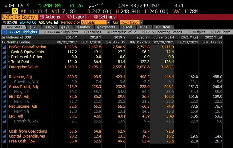Image resolution: width=233 pixels, height=148 pixels.
Task: Click Enterprise Value 2017 value 1,560.3
Action: (x=70, y=67)
